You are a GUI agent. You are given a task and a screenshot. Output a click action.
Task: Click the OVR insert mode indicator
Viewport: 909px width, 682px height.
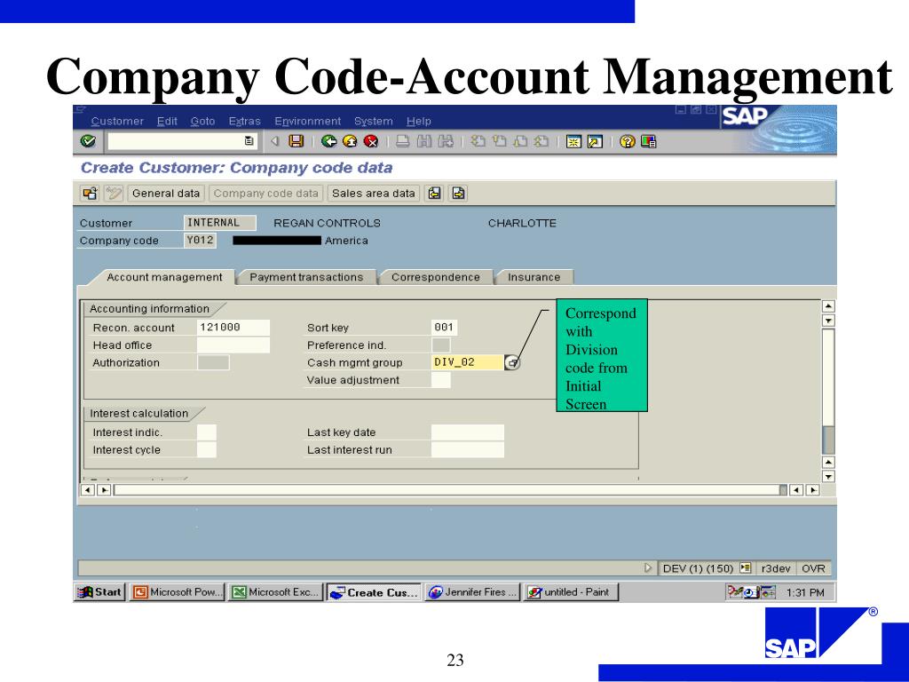coord(813,568)
